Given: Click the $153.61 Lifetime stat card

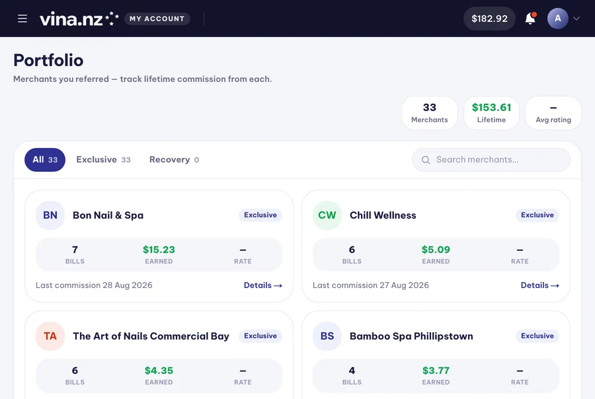Looking at the screenshot, I should coord(491,113).
